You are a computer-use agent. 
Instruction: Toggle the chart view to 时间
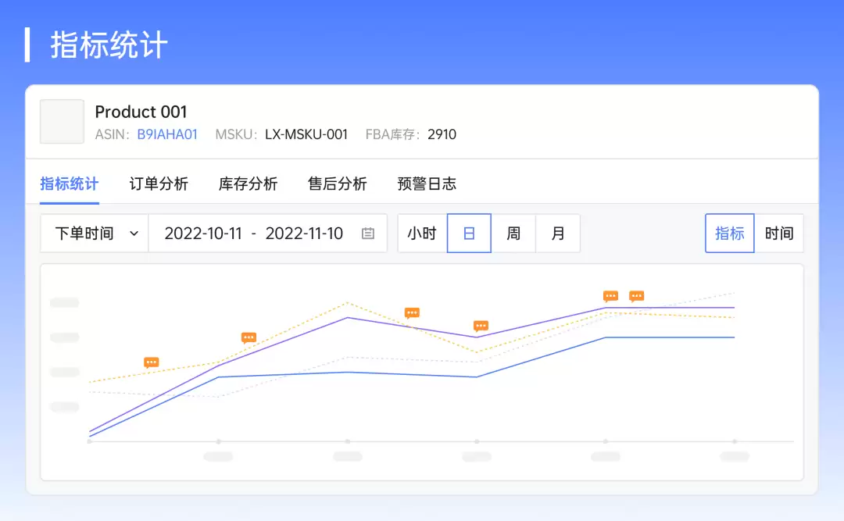click(779, 234)
